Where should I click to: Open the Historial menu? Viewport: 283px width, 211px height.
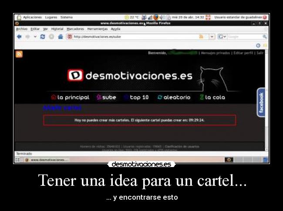coord(57,29)
